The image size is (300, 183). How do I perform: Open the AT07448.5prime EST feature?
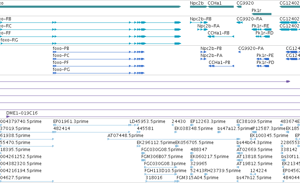174,139
